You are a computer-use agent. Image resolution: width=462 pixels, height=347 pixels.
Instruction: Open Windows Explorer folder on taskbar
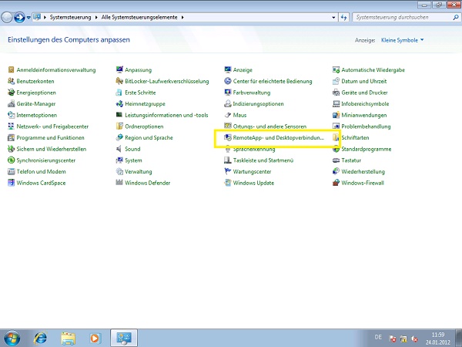68,339
